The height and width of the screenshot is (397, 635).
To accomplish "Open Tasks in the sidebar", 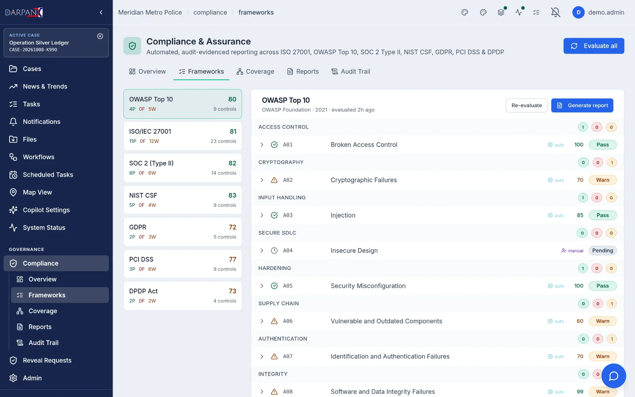I will point(56,104).
